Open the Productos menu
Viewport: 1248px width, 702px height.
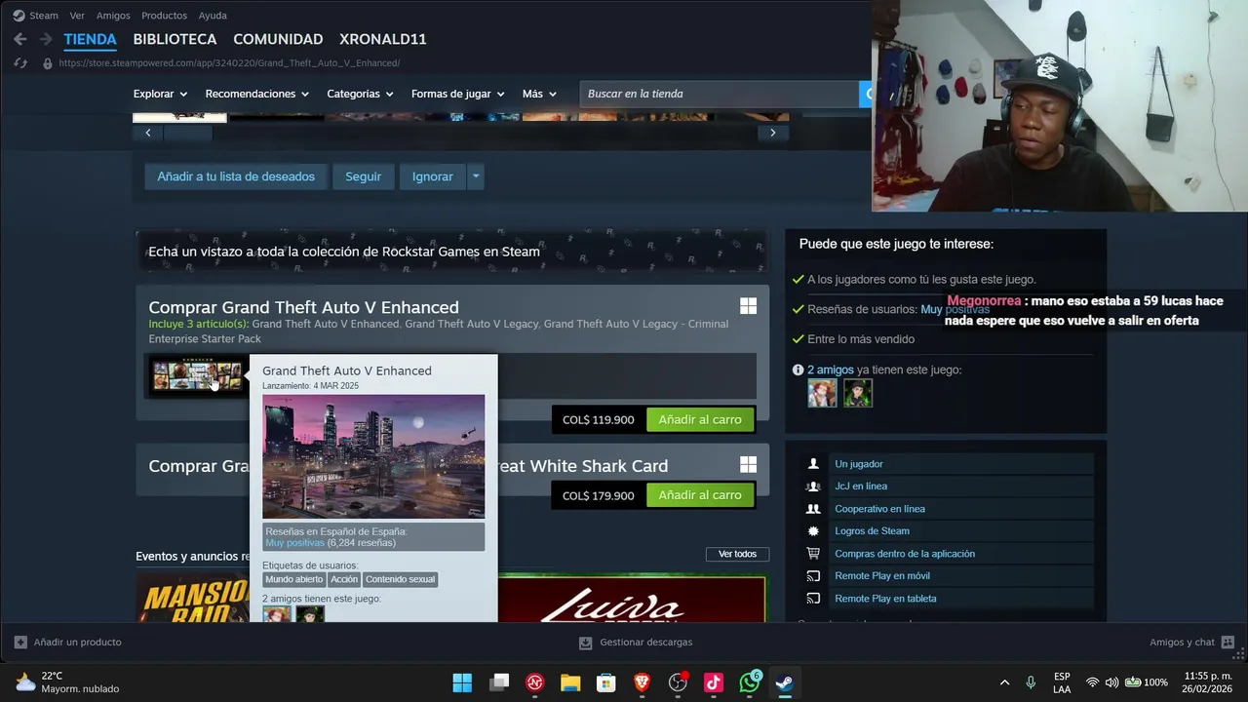click(x=164, y=16)
